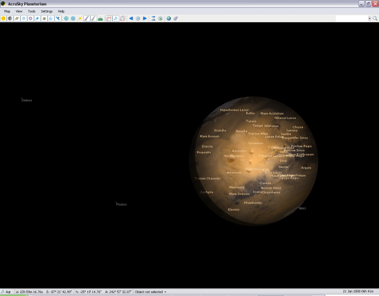Click the green horizon landscape icon

click(x=101, y=18)
